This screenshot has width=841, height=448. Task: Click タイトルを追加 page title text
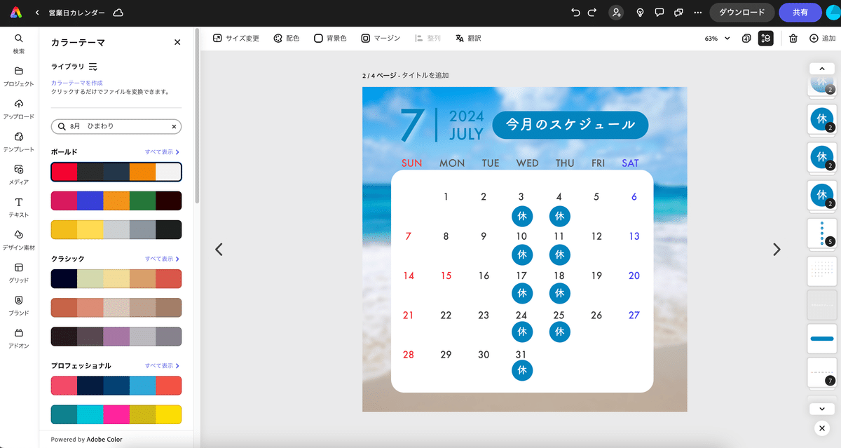coord(425,75)
